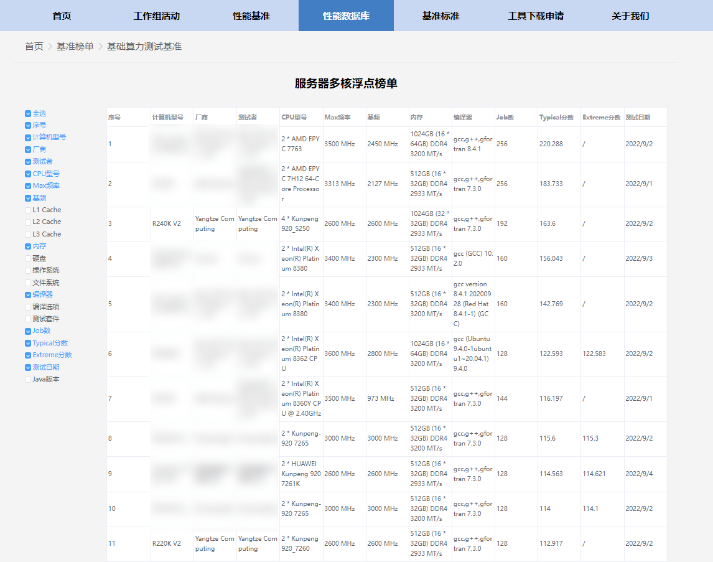Toggle the 全选 checkbox
The height and width of the screenshot is (562, 713).
click(x=28, y=114)
